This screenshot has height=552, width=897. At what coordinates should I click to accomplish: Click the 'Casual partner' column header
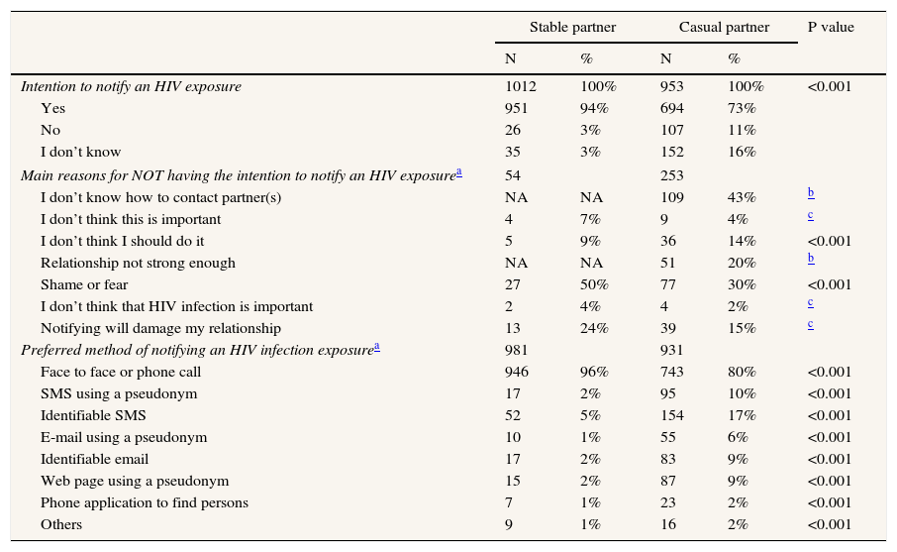[724, 28]
